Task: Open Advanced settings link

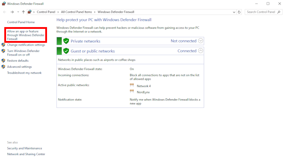Action: [x=20, y=67]
